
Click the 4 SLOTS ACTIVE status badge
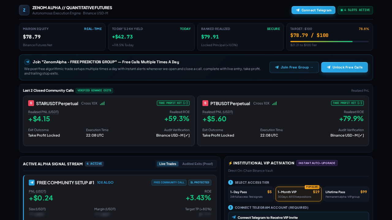coord(355,10)
